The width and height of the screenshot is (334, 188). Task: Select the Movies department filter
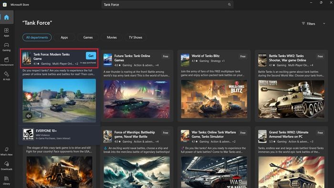click(x=112, y=38)
